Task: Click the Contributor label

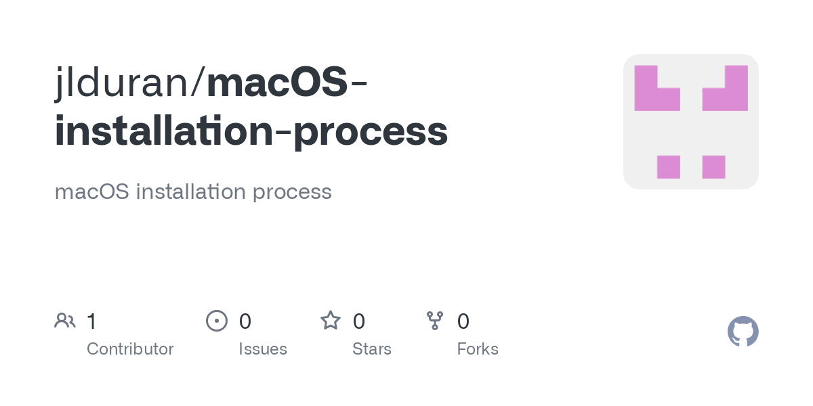Action: [x=130, y=349]
